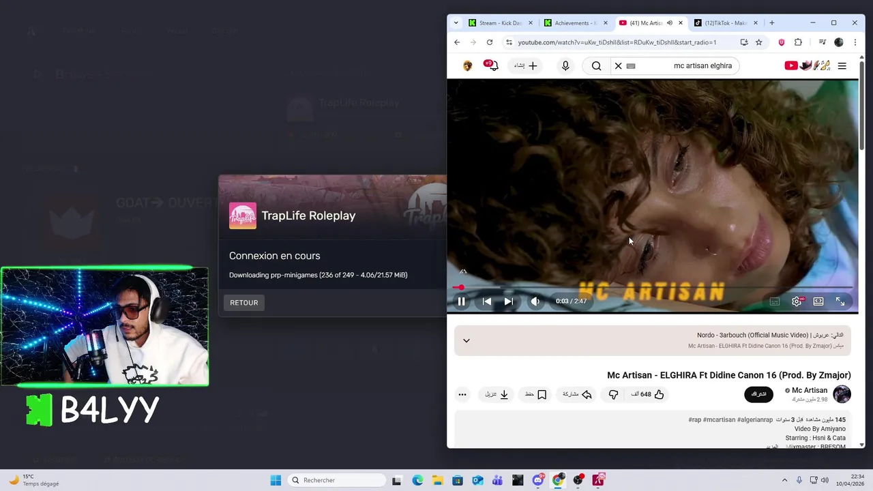Mute the YouTube player volume
The width and height of the screenshot is (873, 491).
coord(535,301)
